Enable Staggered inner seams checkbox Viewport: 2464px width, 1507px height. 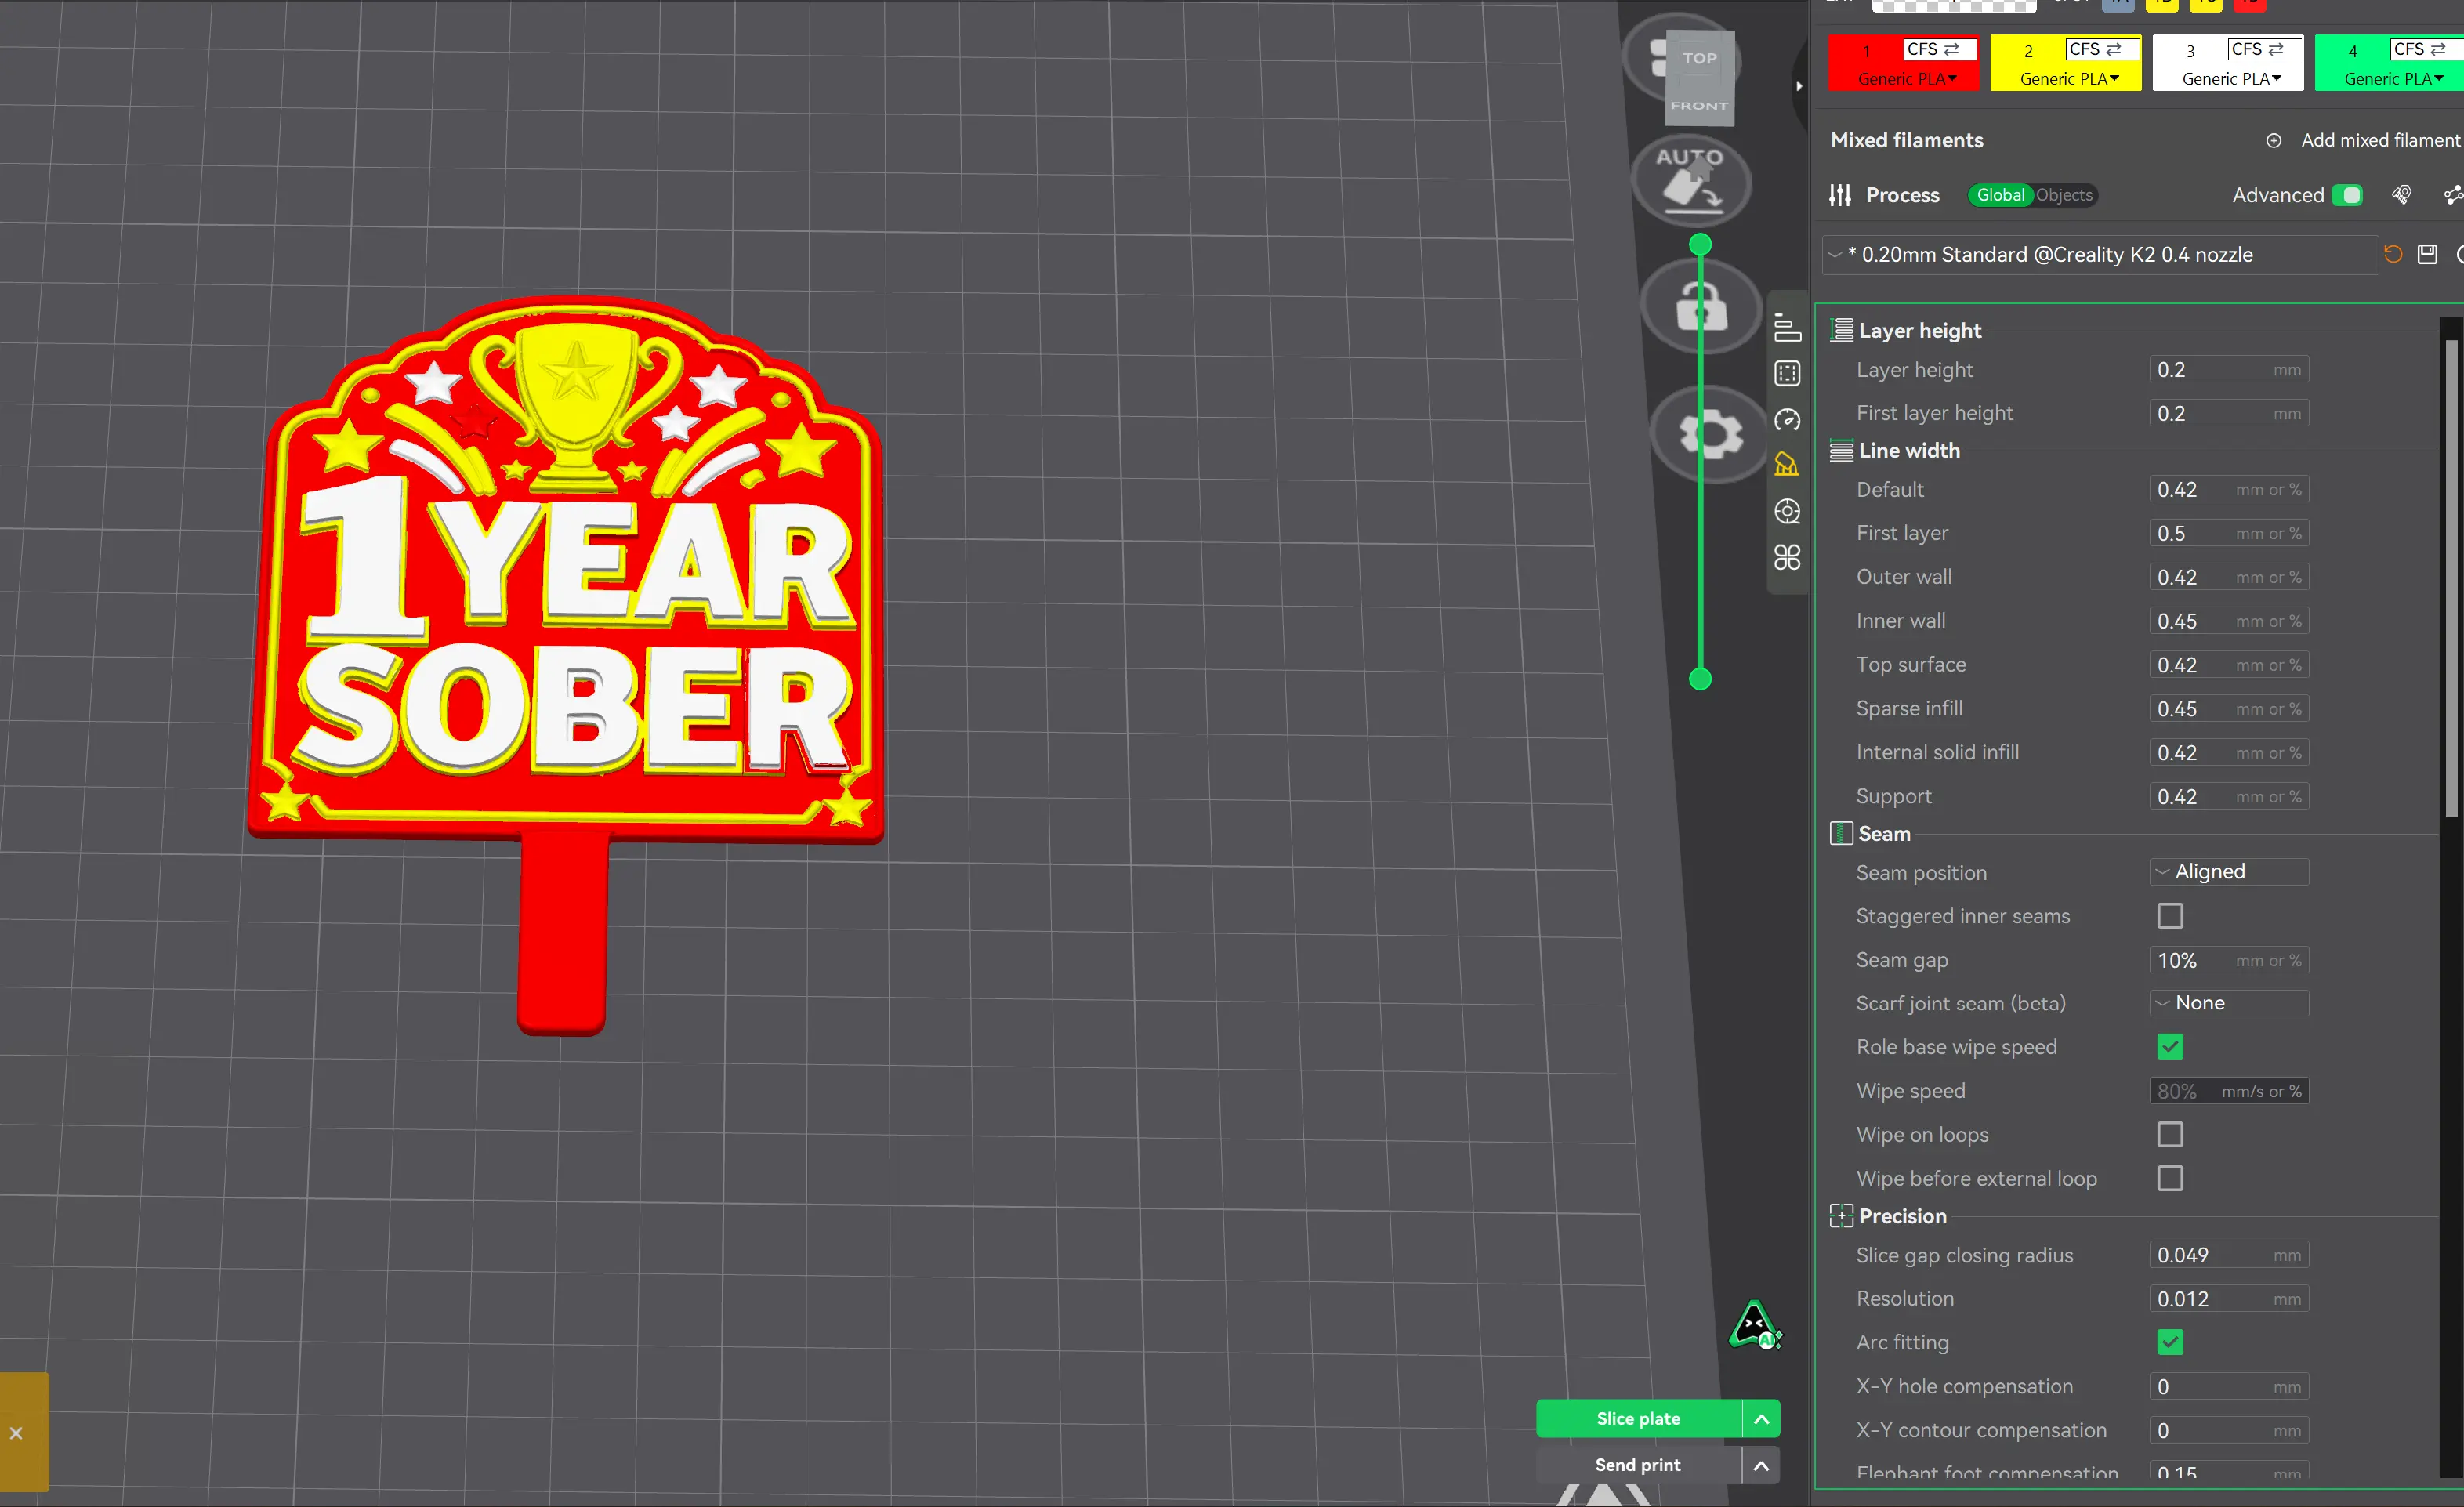tap(2170, 916)
